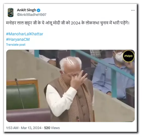Open the Ankit Singh display name
142x137 pixels.
tap(27, 10)
